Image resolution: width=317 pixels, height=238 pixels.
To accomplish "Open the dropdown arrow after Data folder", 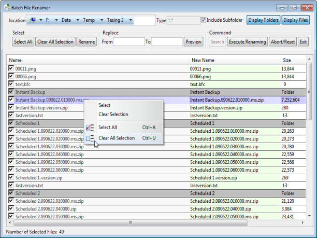I will pyautogui.click(x=77, y=20).
